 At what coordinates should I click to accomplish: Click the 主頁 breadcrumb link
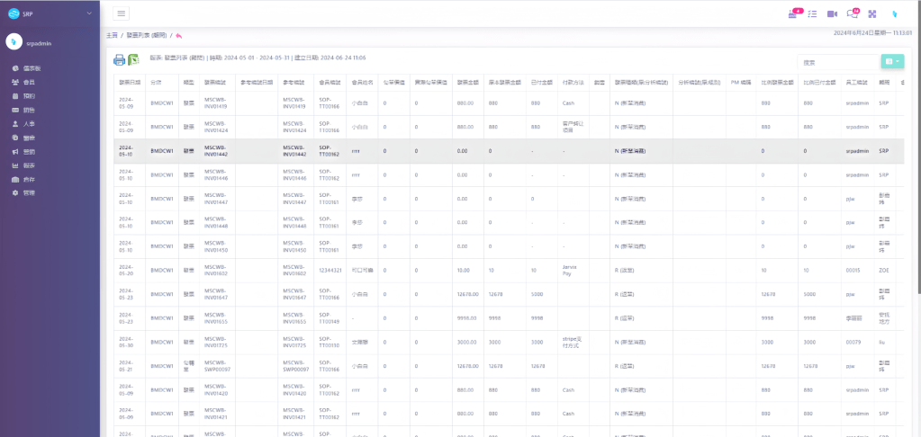pyautogui.click(x=112, y=35)
